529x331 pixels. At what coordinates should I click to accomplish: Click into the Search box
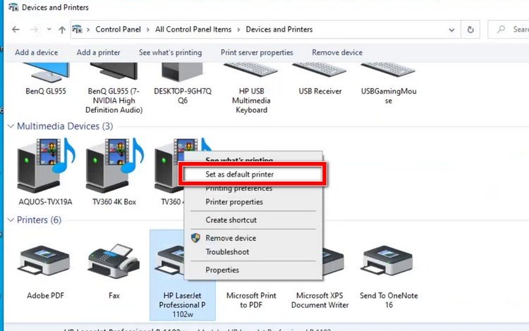click(x=509, y=30)
